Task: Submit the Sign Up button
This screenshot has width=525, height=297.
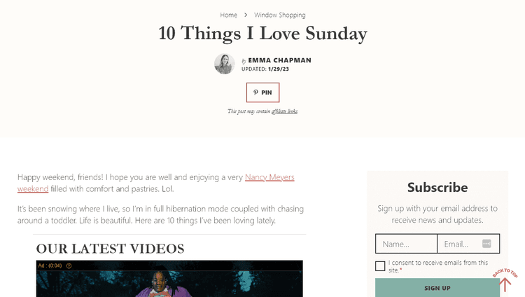Action: tap(437, 288)
